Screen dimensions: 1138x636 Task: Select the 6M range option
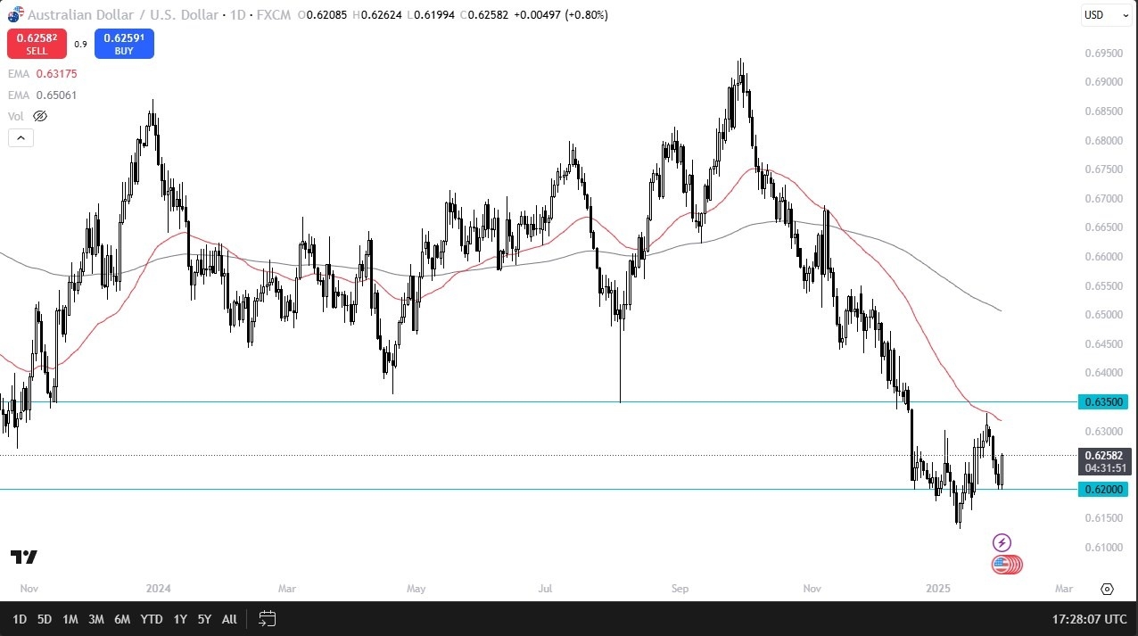point(122,618)
